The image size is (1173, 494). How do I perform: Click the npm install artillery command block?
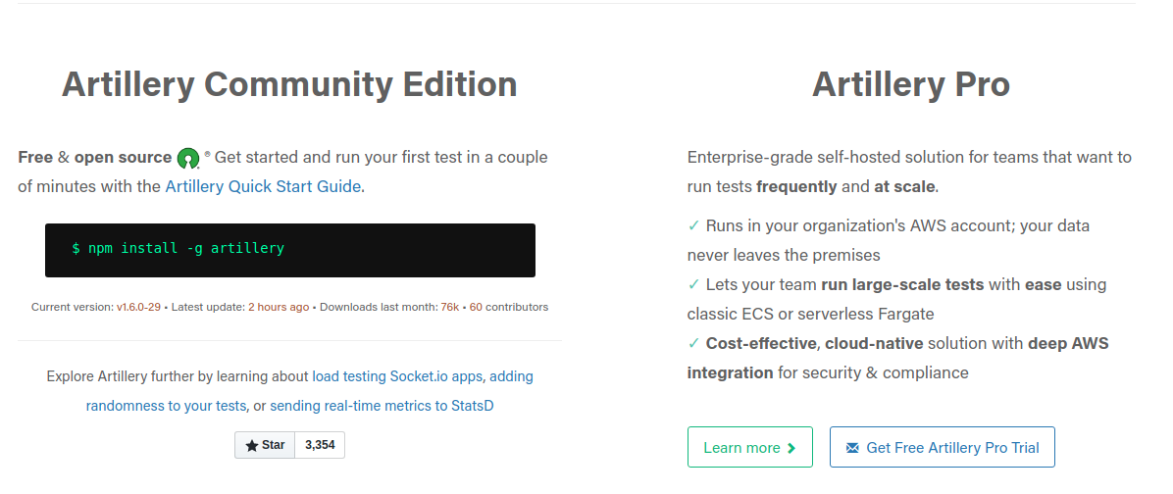tap(290, 250)
